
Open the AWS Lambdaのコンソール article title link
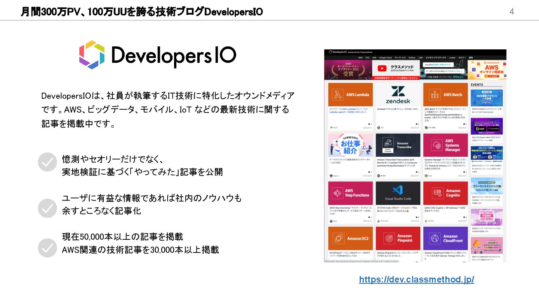point(348,110)
